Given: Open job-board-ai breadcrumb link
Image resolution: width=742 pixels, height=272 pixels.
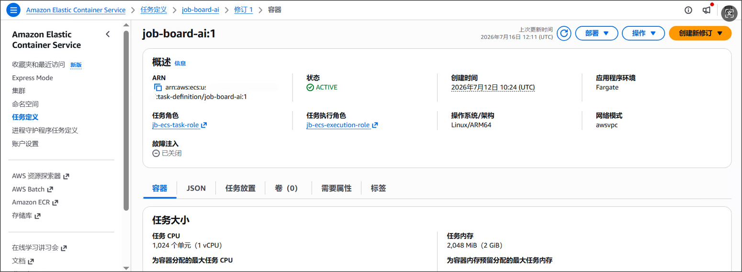Looking at the screenshot, I should pyautogui.click(x=201, y=10).
